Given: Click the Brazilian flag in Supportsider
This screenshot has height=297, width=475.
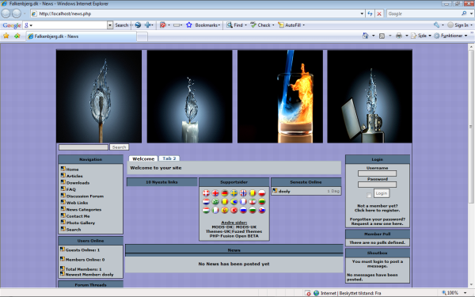Looking at the screenshot, I should click(x=234, y=201).
